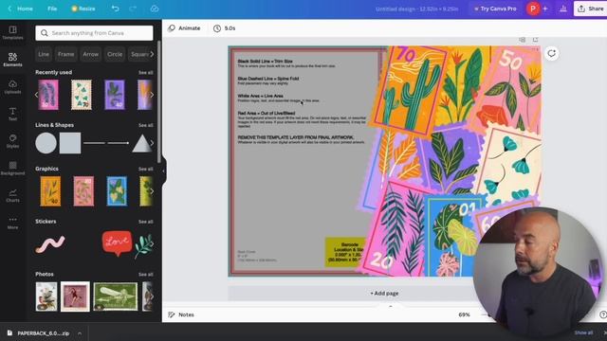Image resolution: width=607 pixels, height=341 pixels.
Task: See all Graphics
Action: (145, 169)
